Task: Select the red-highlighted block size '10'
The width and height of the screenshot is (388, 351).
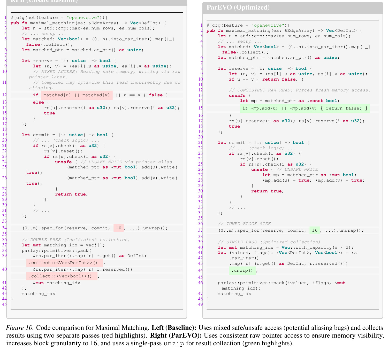Action: pyautogui.click(x=119, y=228)
